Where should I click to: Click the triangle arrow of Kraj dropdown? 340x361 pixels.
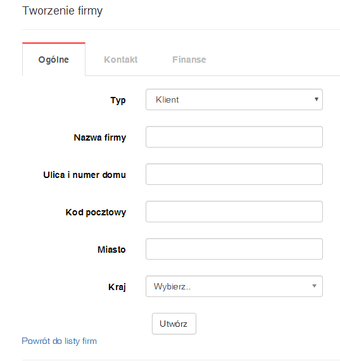pos(314,286)
